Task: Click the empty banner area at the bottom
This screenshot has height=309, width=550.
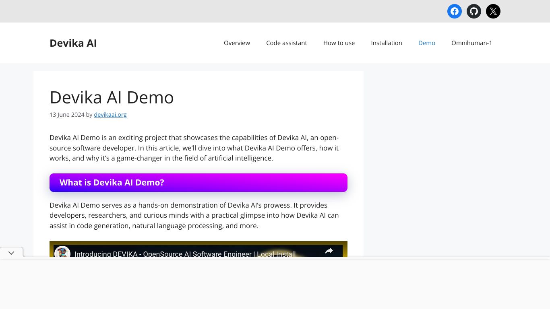Action: coord(275,284)
